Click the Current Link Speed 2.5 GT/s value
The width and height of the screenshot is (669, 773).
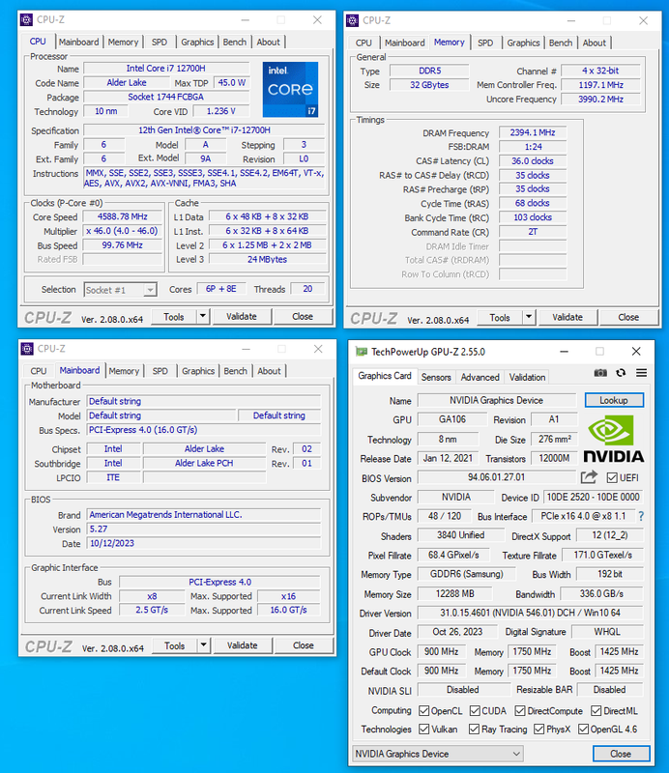click(152, 610)
